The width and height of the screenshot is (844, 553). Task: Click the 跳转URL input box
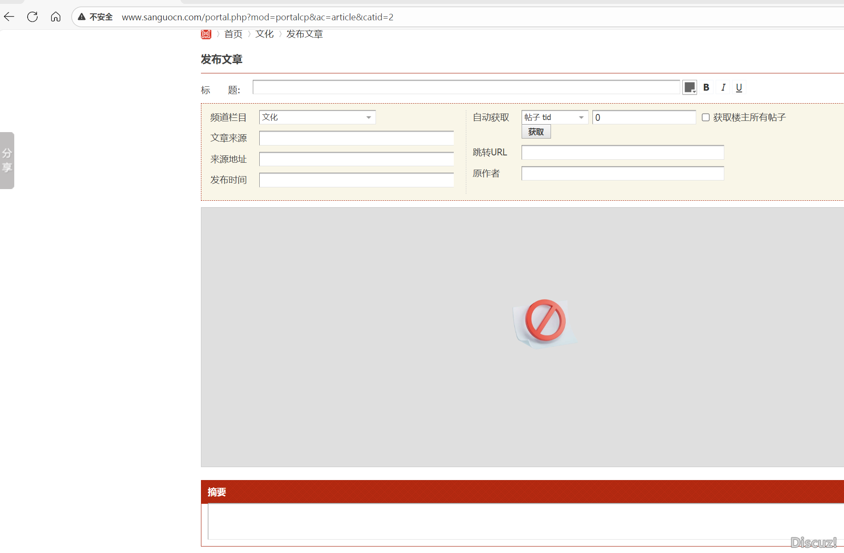point(622,152)
